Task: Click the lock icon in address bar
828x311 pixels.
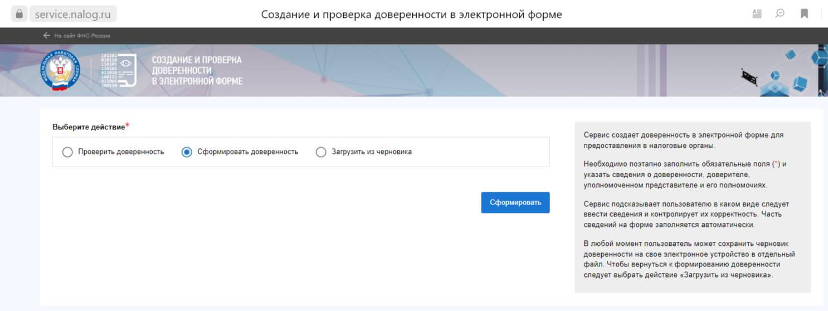Action: [20, 14]
